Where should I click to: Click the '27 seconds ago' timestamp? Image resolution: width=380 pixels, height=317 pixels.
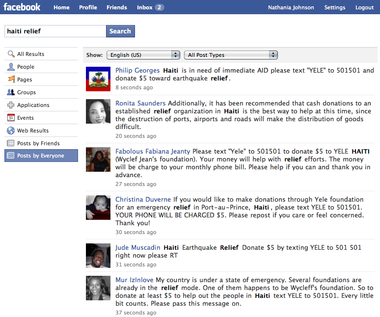click(x=136, y=184)
